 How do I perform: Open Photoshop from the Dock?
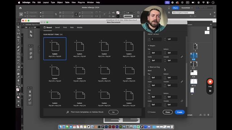click(106, 127)
